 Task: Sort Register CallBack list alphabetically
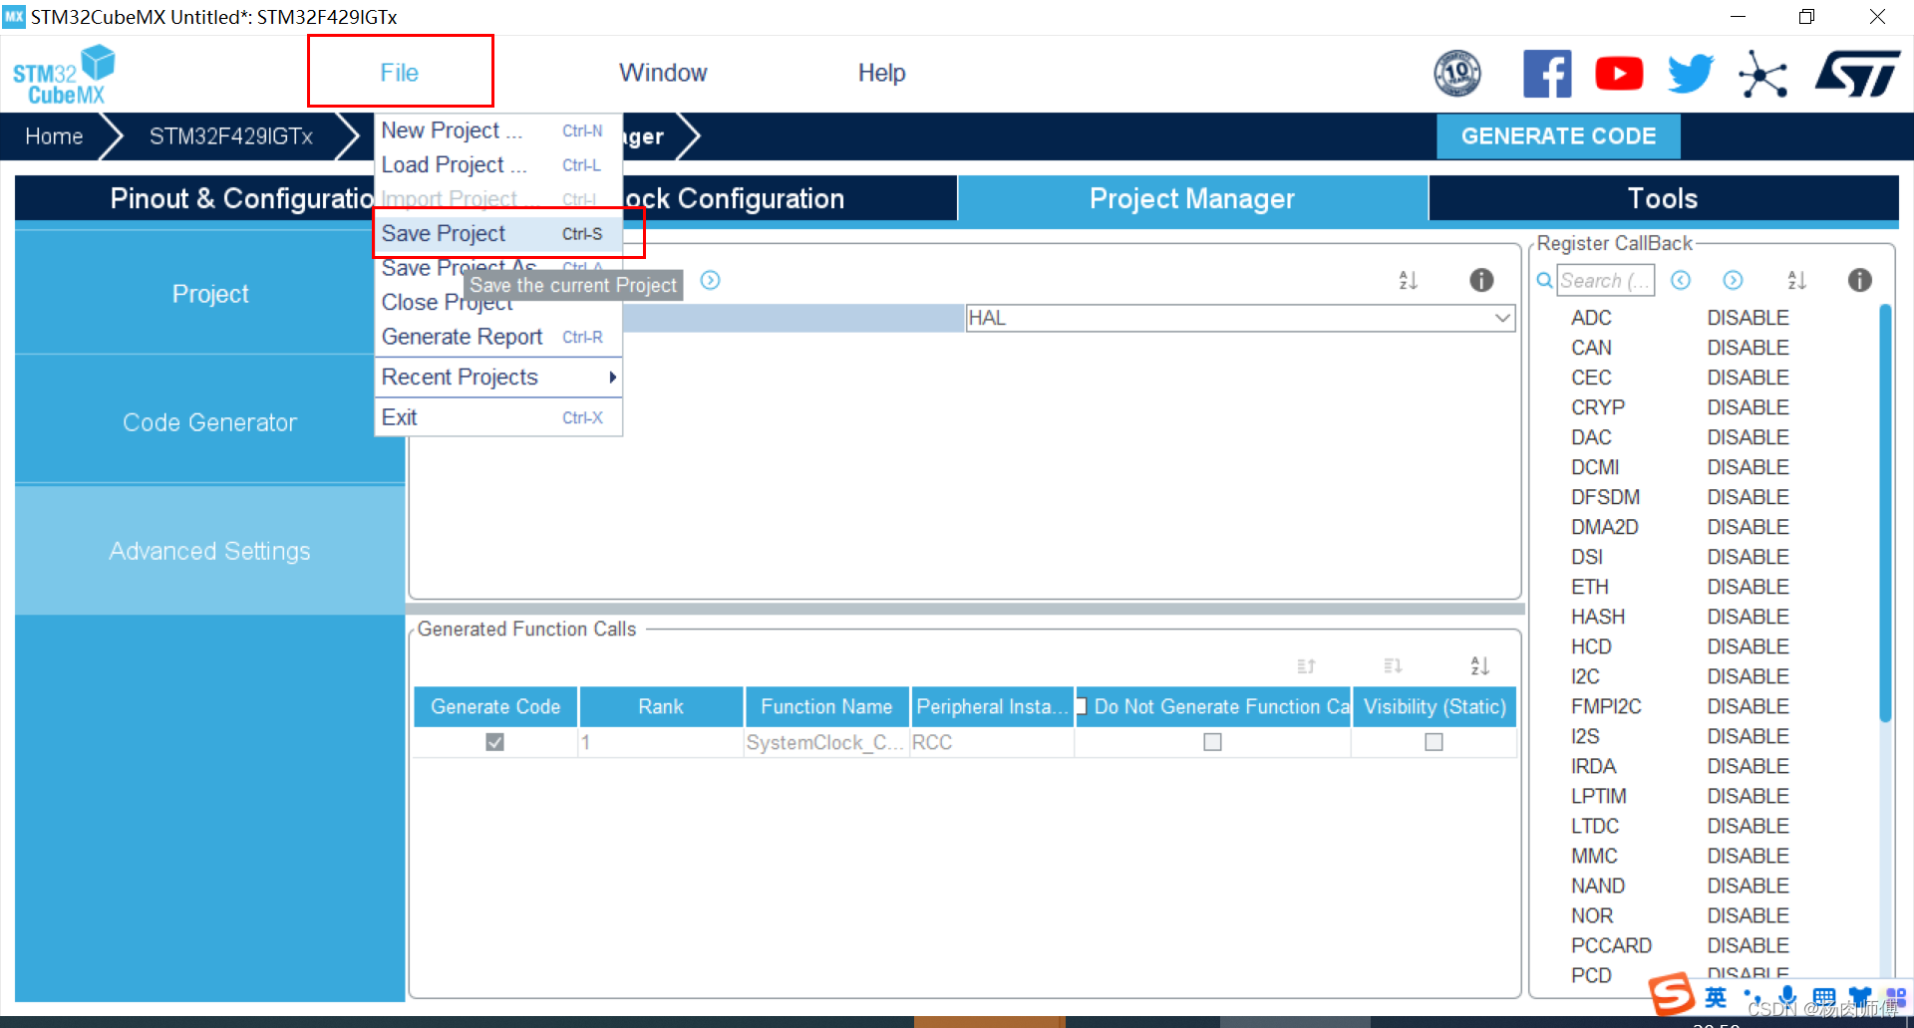(1797, 280)
